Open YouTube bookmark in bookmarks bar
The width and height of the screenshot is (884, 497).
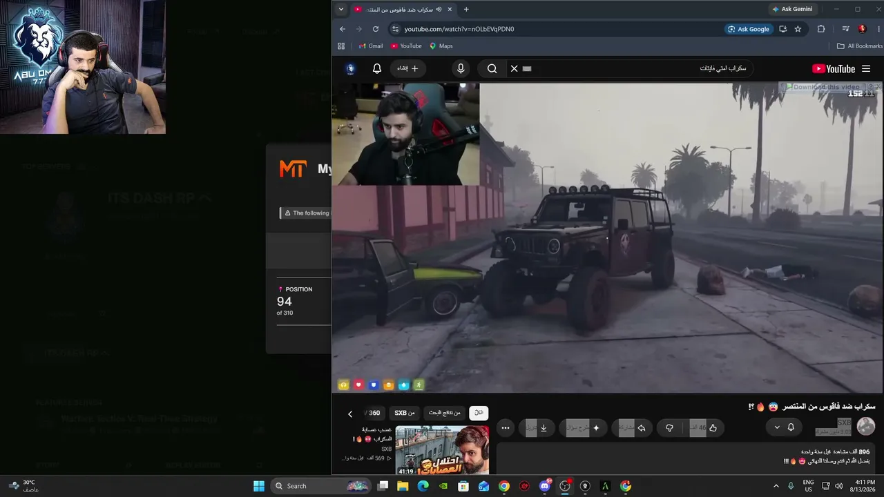pyautogui.click(x=406, y=46)
